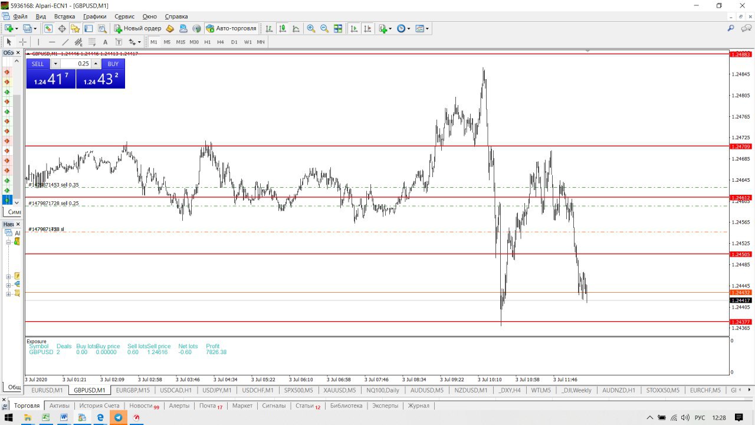The height and width of the screenshot is (425, 755).
Task: Switch timeframe to M5
Action: [x=167, y=42]
